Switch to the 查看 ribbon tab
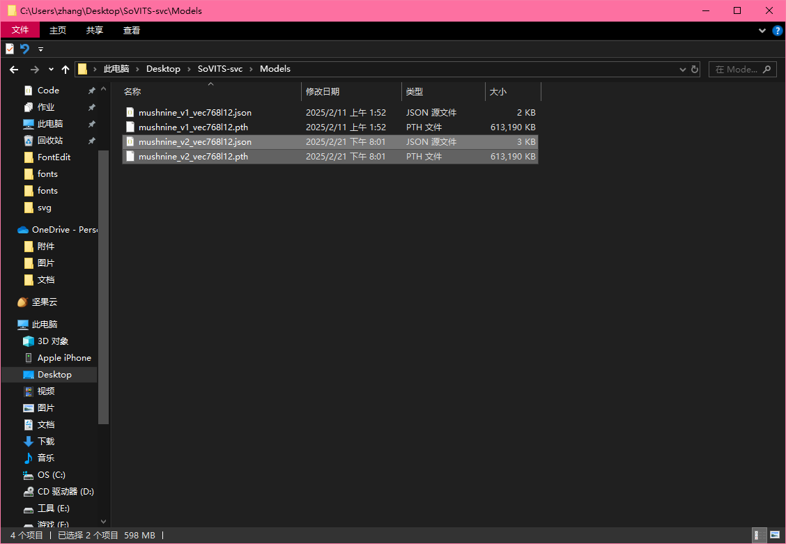This screenshot has width=786, height=544. coord(132,30)
